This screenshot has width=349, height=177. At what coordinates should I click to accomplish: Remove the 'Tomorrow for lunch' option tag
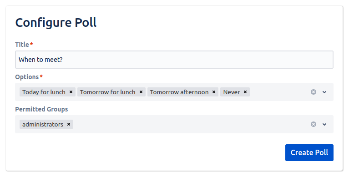tap(141, 92)
